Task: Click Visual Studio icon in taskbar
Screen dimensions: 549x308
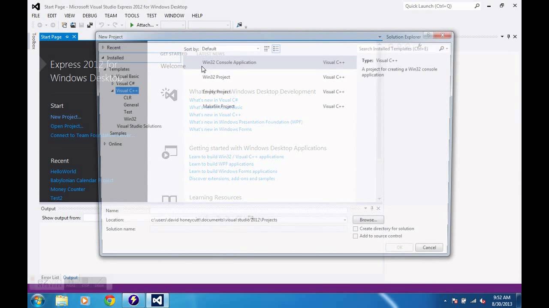Action: click(157, 301)
